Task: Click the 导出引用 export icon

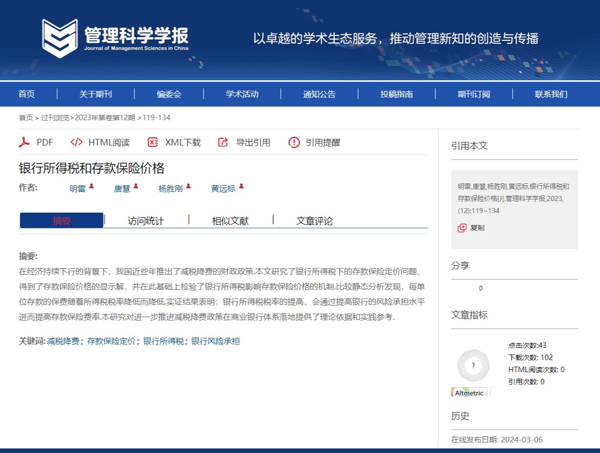Action: coord(223,142)
